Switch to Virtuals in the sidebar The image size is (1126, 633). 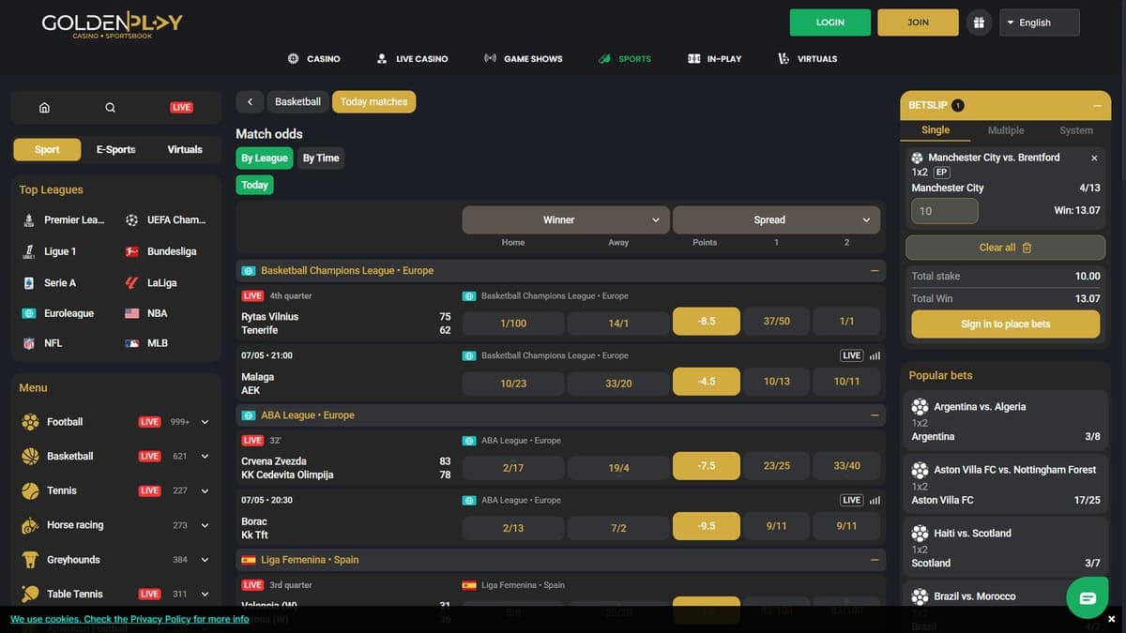coord(185,149)
